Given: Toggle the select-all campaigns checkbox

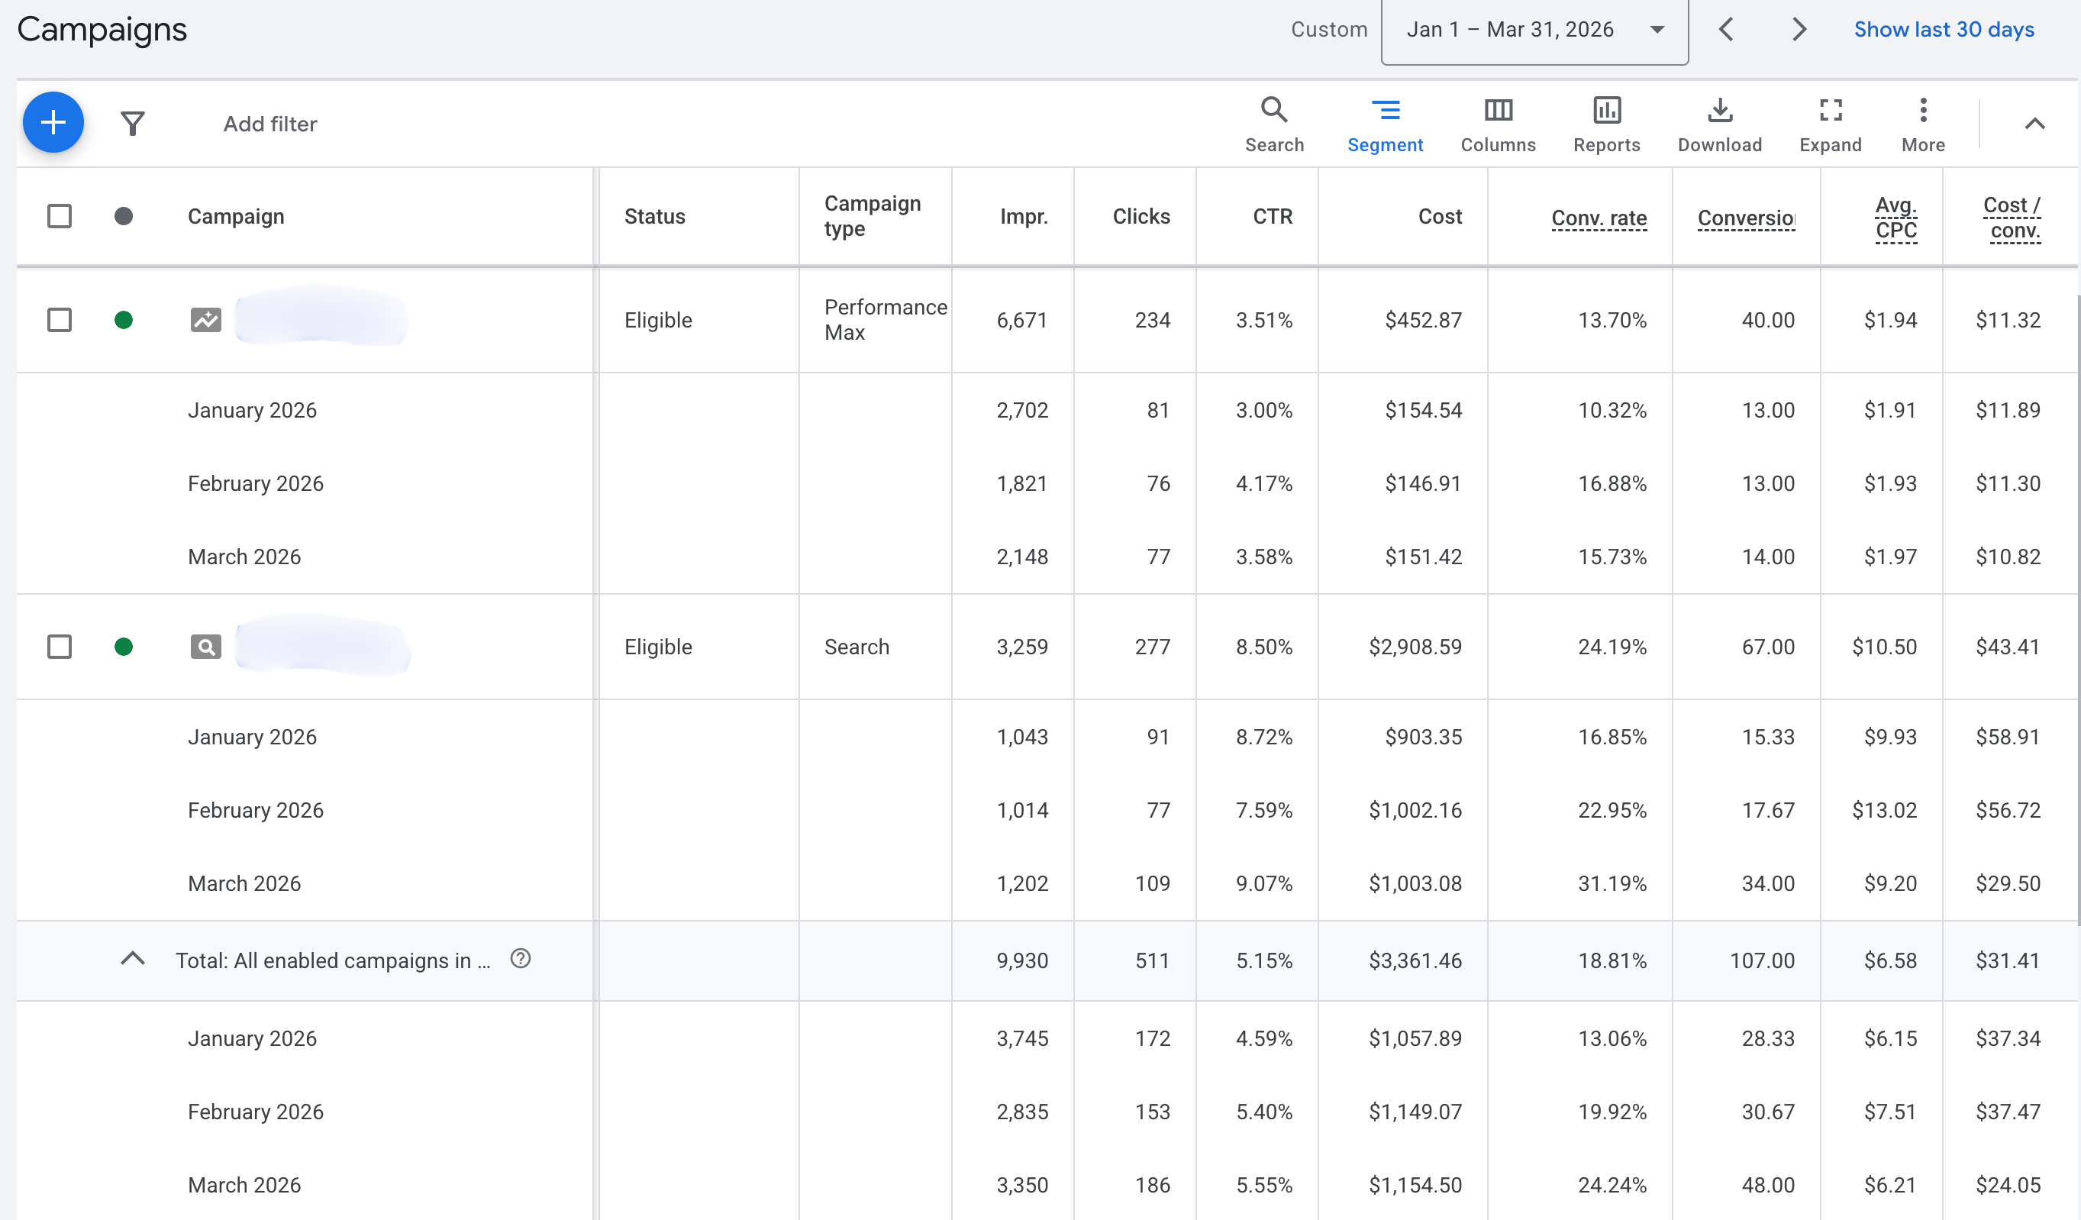Looking at the screenshot, I should 60,216.
